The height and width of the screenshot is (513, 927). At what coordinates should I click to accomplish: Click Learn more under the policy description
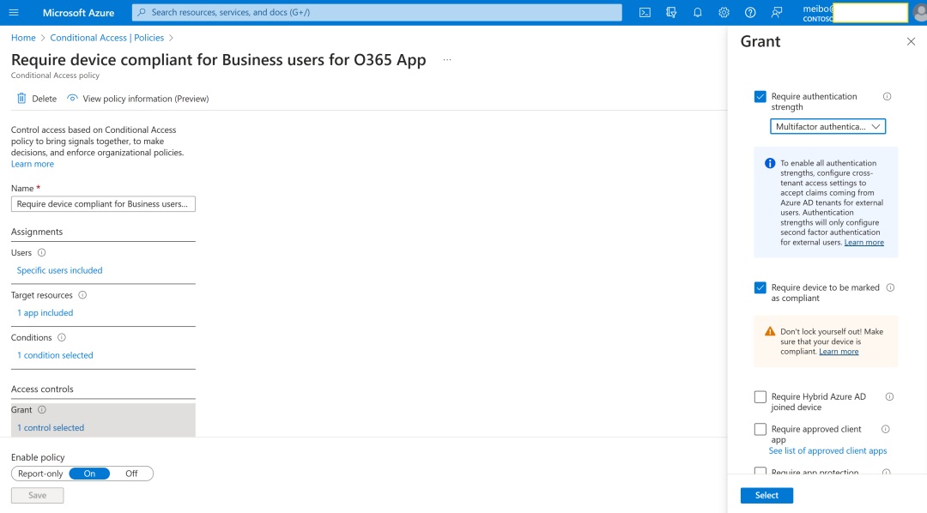click(x=33, y=164)
